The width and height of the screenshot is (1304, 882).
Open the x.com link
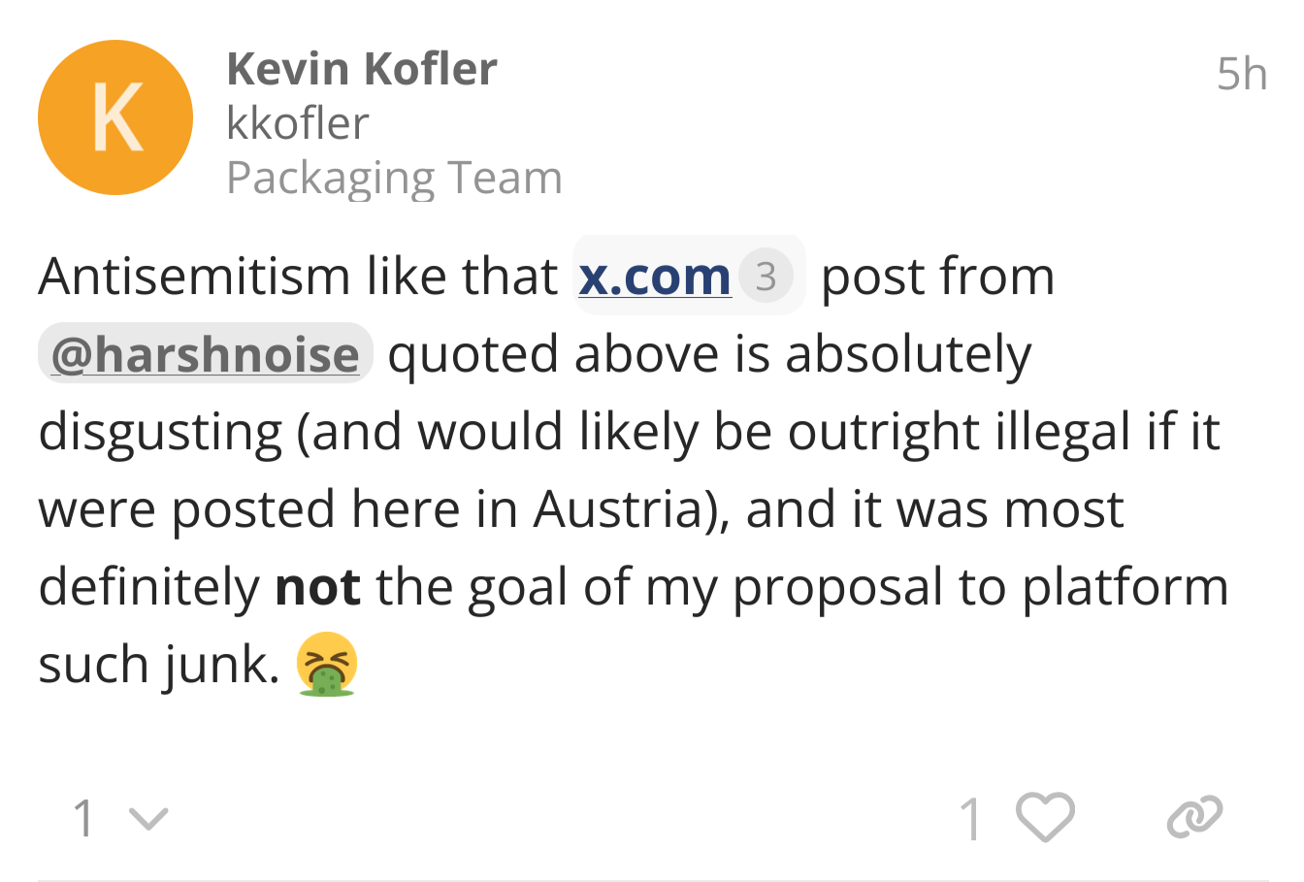click(654, 277)
